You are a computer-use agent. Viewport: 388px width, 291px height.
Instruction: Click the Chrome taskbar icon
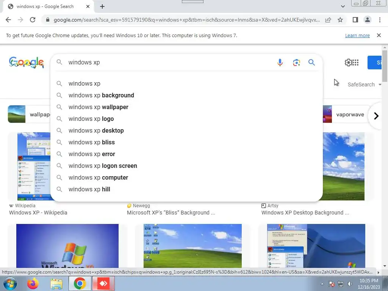point(80,283)
